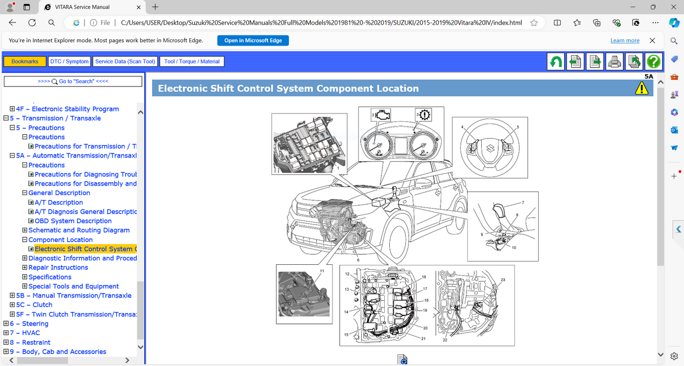Click inside the Go to Search field
The width and height of the screenshot is (684, 366).
tap(73, 81)
